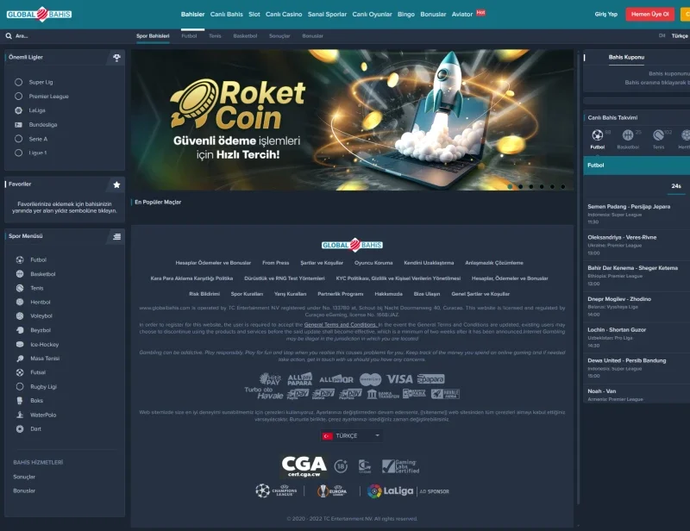Click Basketbol icon in Canlı Bahis Takvimi
690x531 pixels.
(628, 135)
